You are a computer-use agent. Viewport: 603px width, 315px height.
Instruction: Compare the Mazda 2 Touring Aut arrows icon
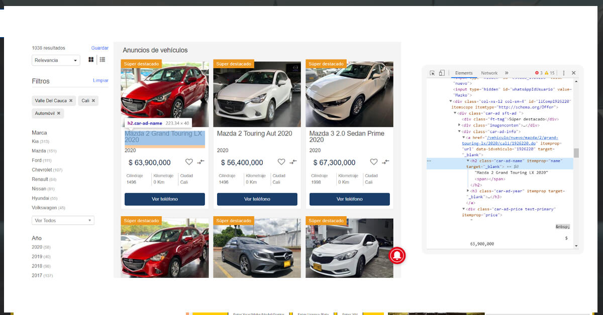293,162
